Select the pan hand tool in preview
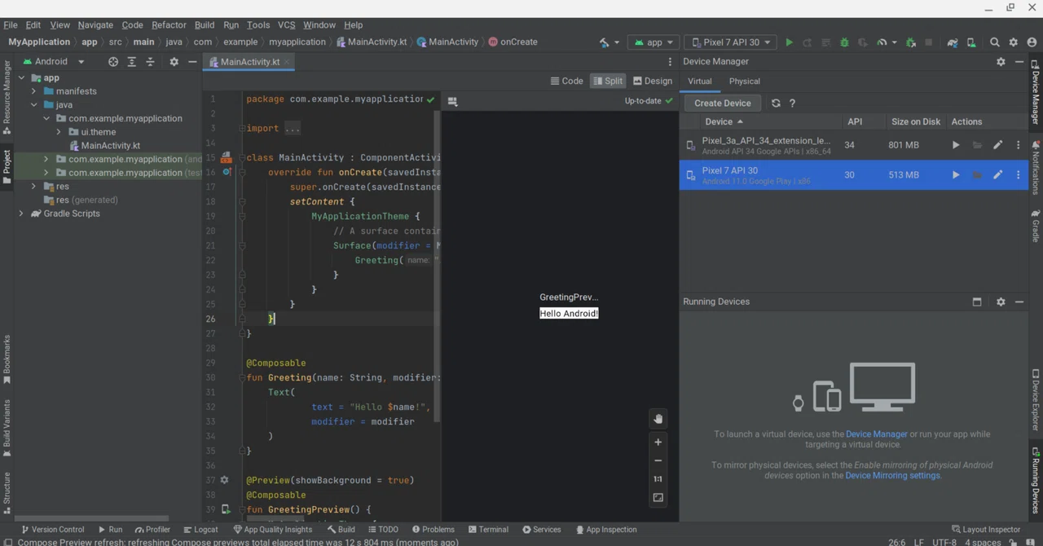Viewport: 1043px width, 546px height. [x=658, y=419]
